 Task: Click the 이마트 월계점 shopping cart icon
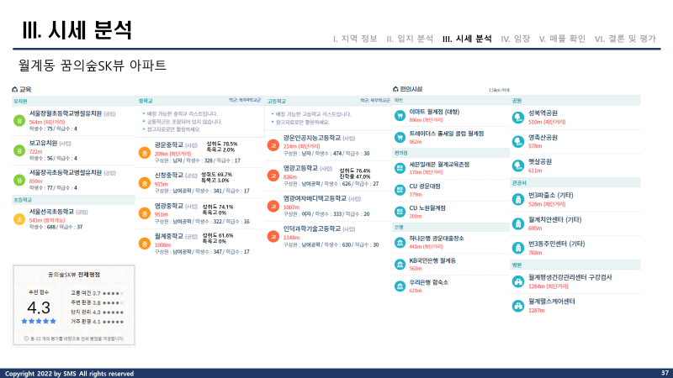(400, 116)
